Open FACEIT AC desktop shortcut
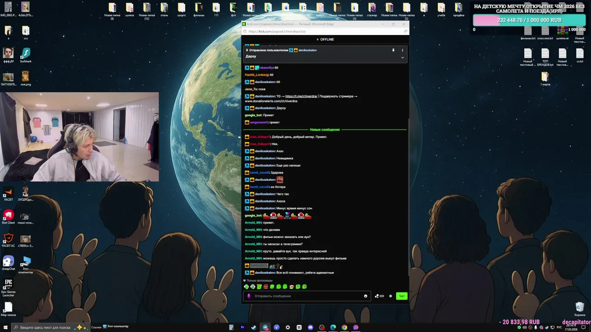 click(x=8, y=240)
